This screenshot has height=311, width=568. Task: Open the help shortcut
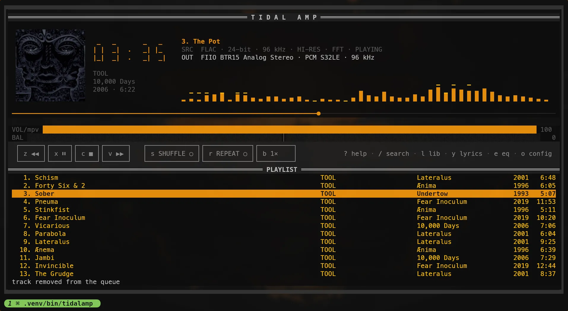click(355, 154)
